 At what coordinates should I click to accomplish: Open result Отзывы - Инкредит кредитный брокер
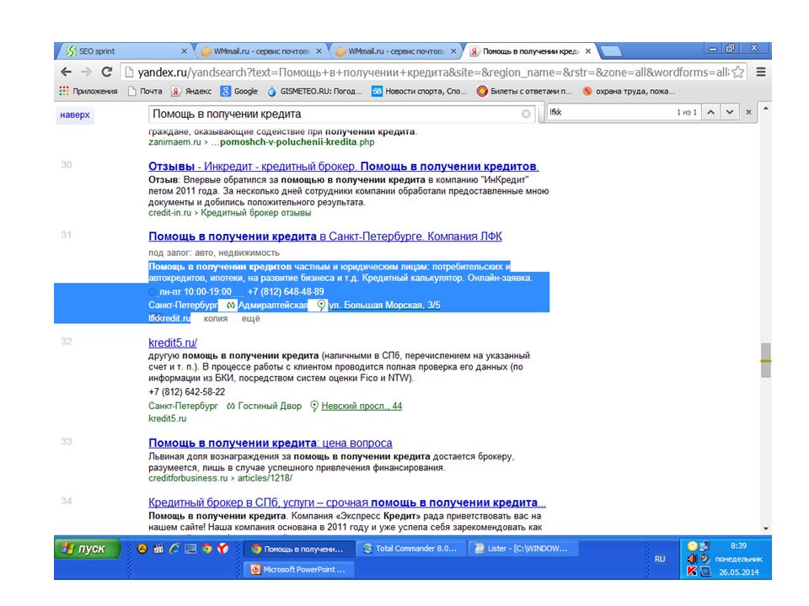[x=344, y=167]
